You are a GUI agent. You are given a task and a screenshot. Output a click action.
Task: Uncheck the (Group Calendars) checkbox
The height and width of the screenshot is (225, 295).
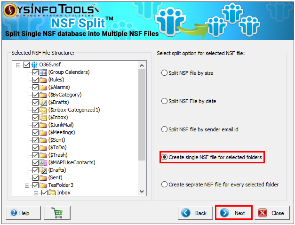pyautogui.click(x=36, y=72)
